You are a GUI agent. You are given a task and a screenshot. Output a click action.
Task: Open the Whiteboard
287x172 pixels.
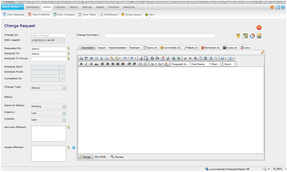(109, 14)
